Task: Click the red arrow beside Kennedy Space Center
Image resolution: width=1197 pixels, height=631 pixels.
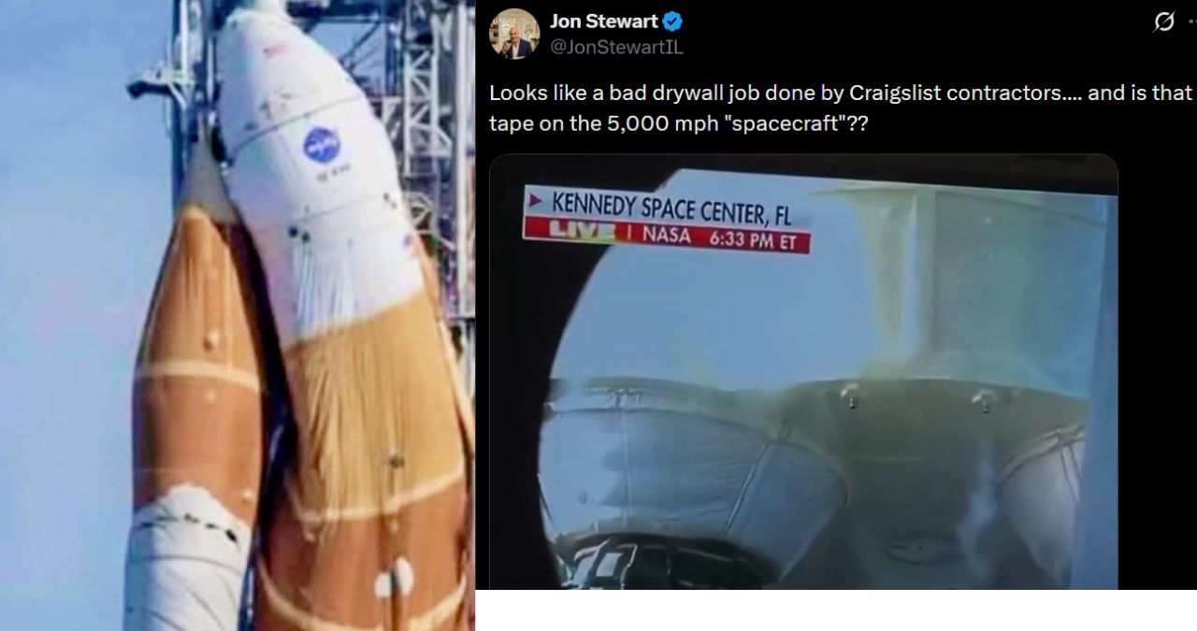Action: pos(535,200)
